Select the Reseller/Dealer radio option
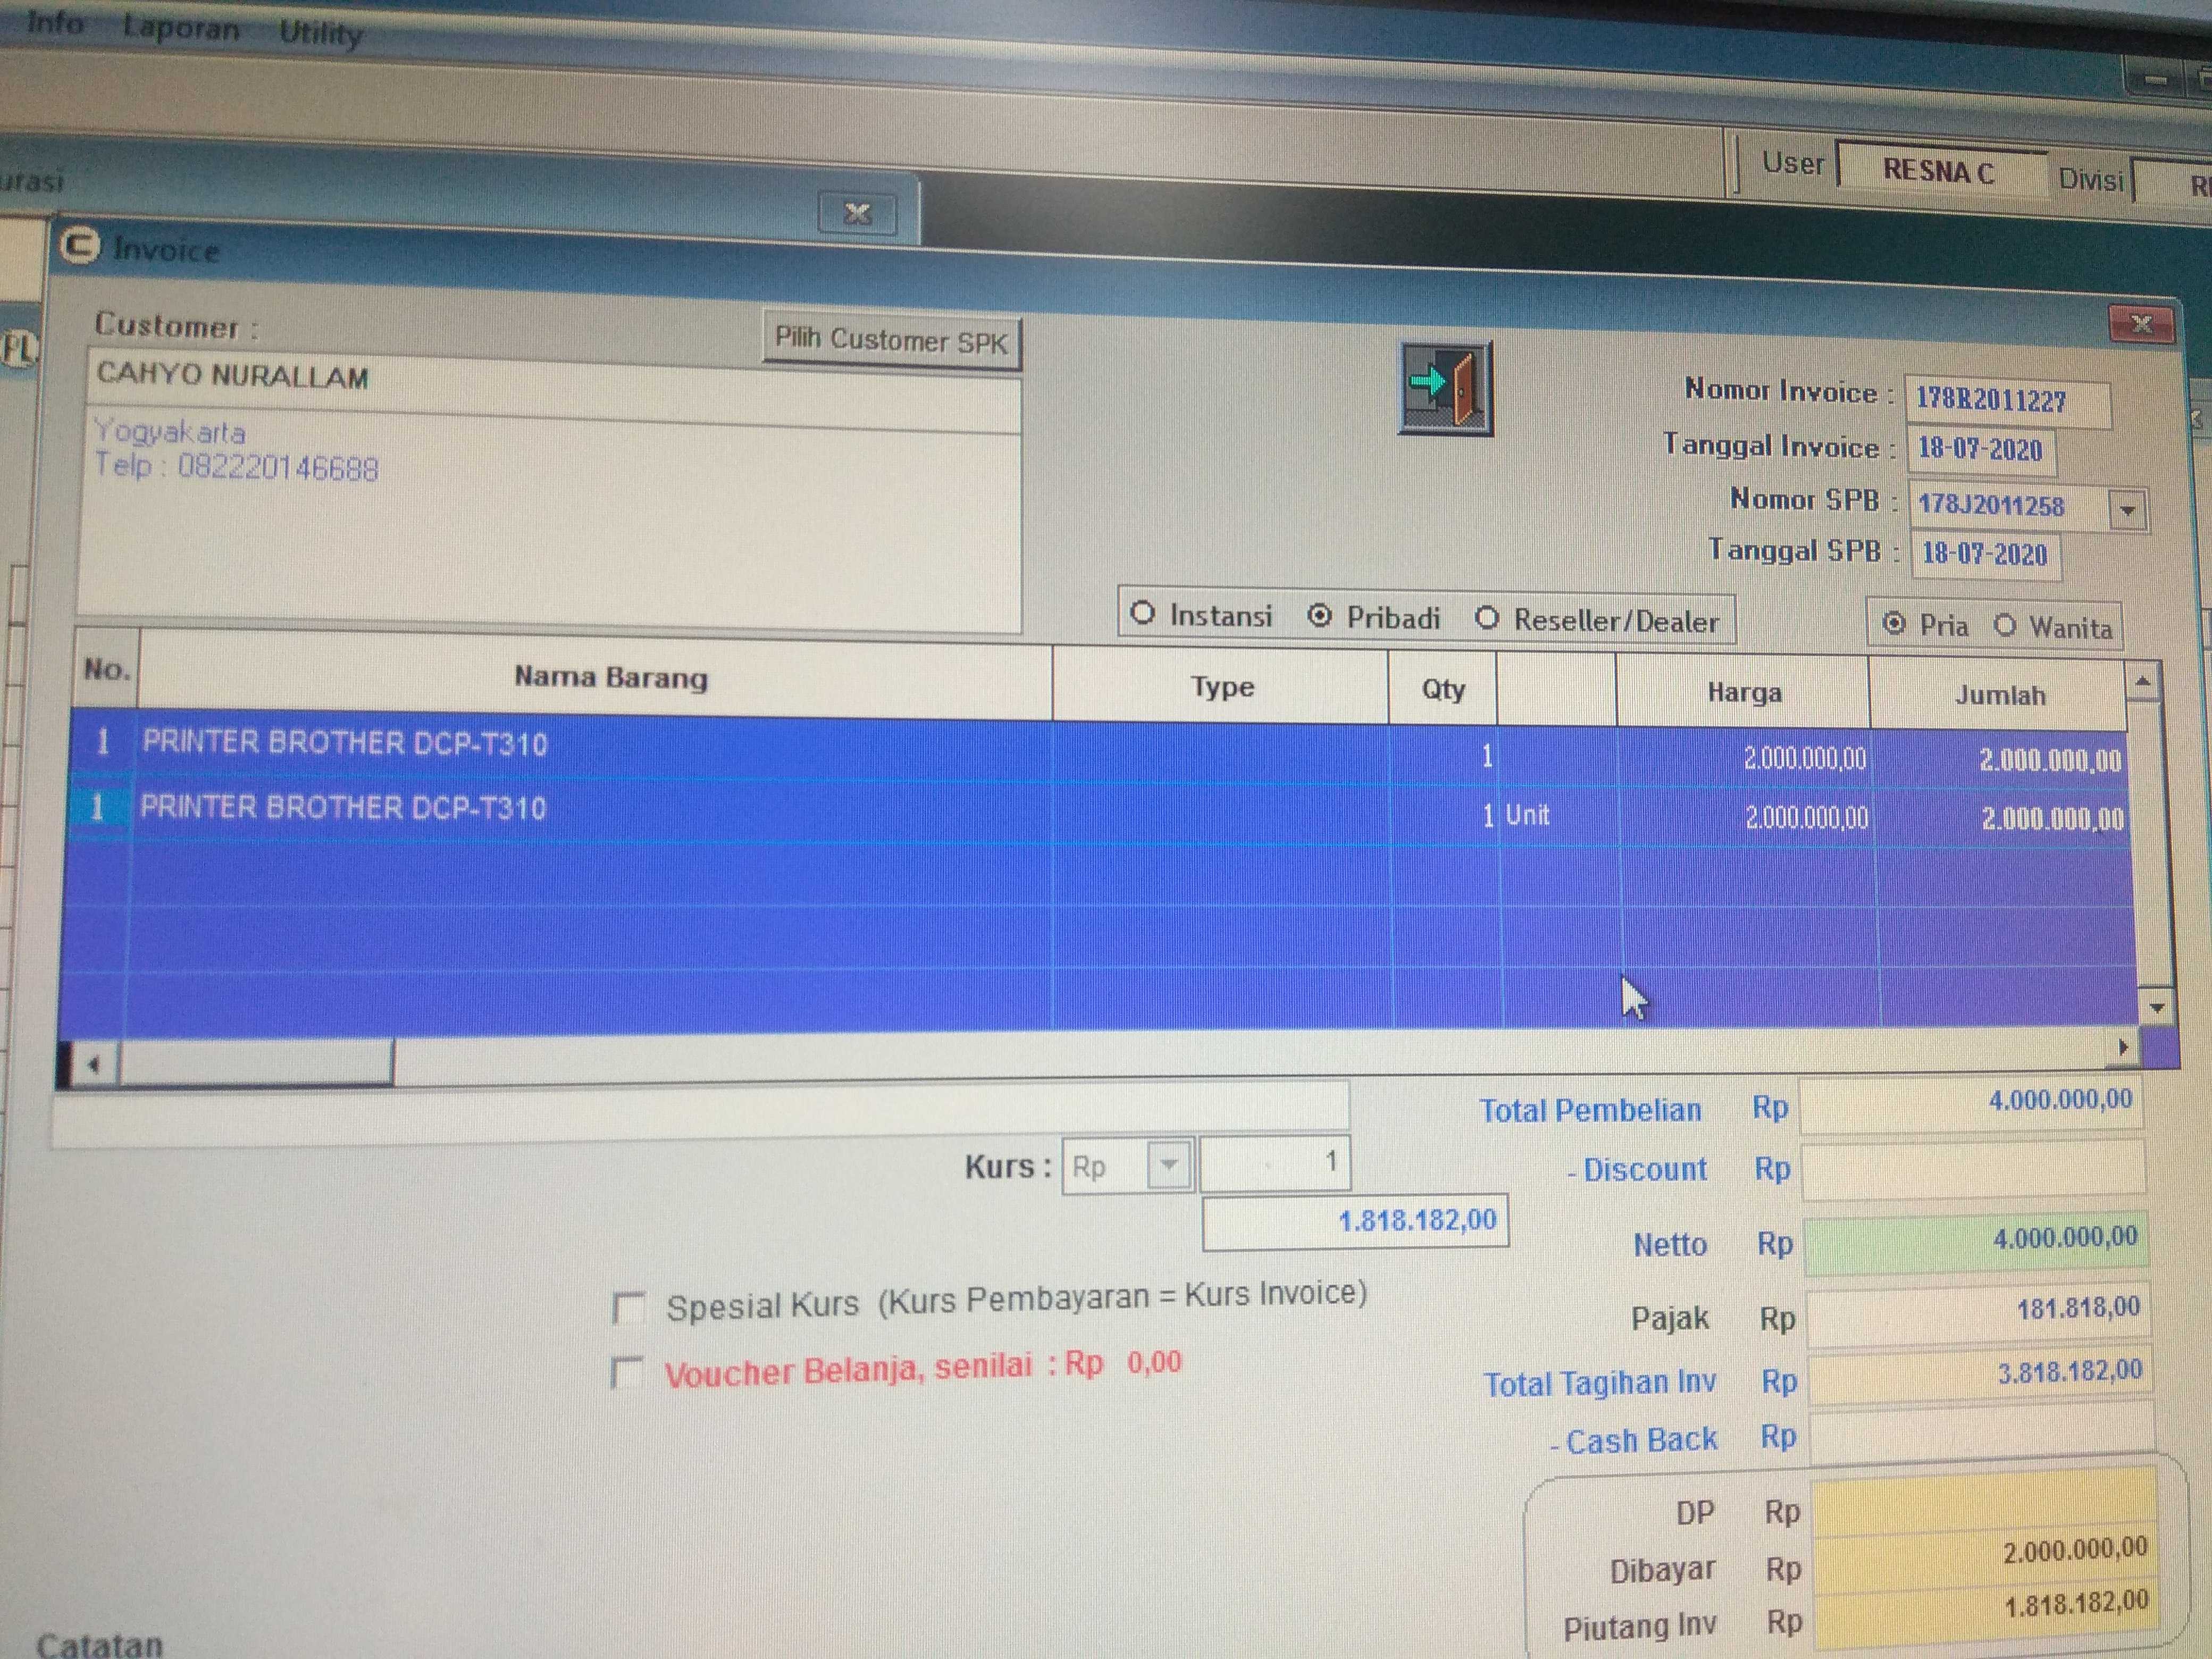The height and width of the screenshot is (1659, 2212). coord(1487,618)
